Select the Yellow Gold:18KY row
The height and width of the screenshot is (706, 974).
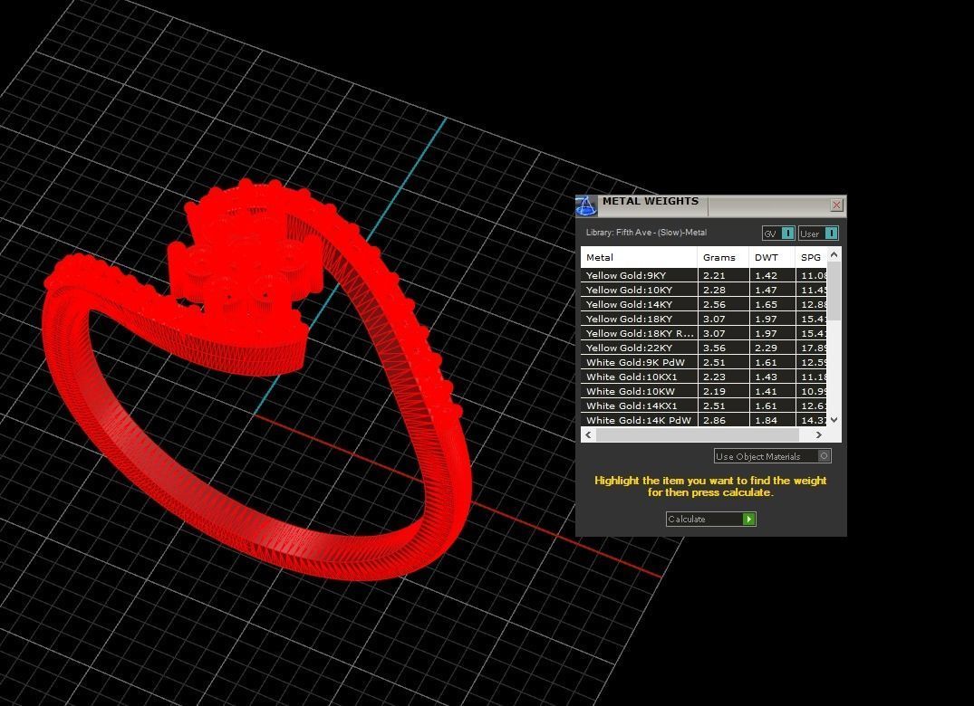(704, 319)
